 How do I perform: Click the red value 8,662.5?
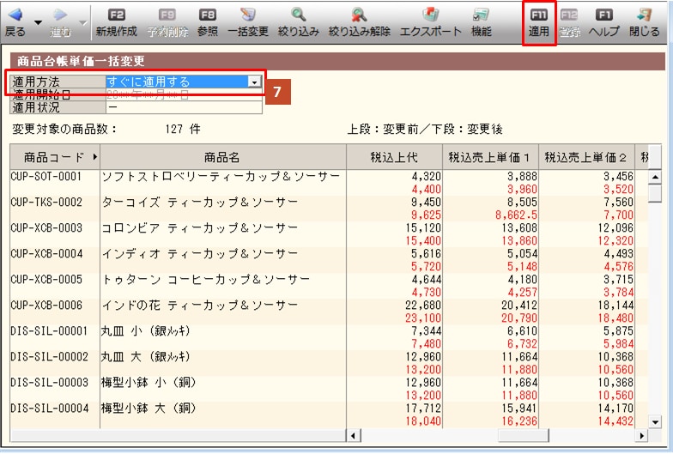[517, 215]
